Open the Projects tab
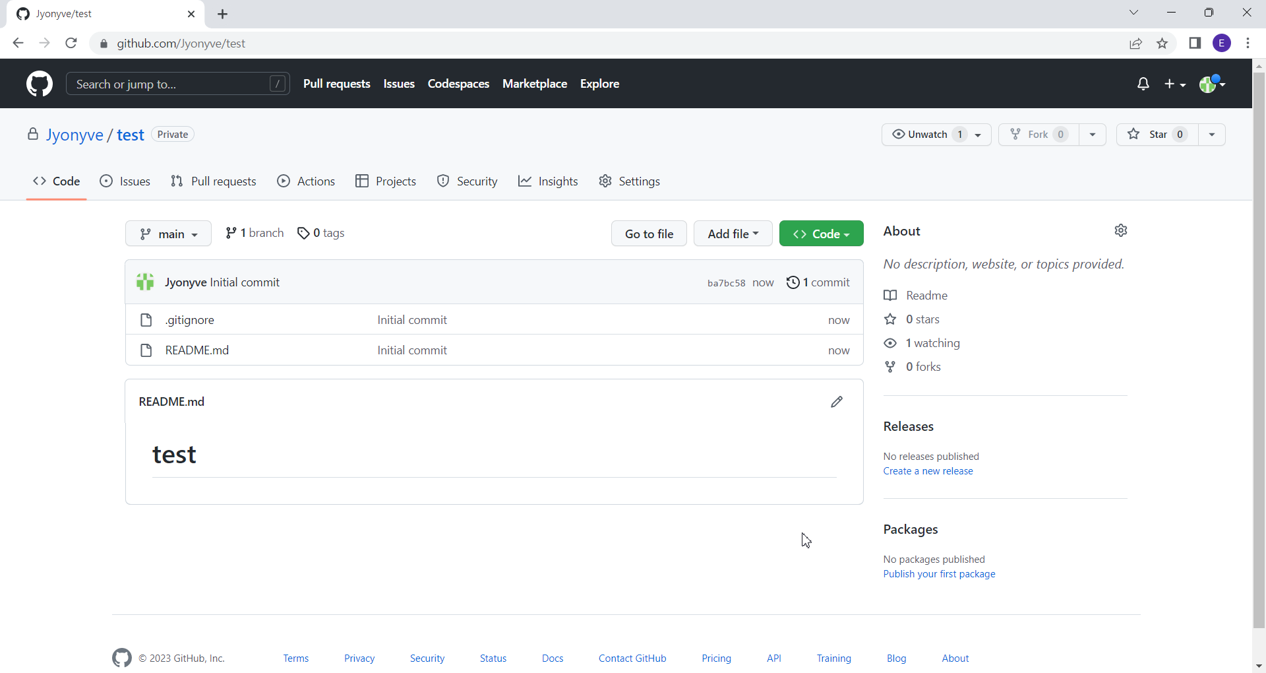 (386, 181)
